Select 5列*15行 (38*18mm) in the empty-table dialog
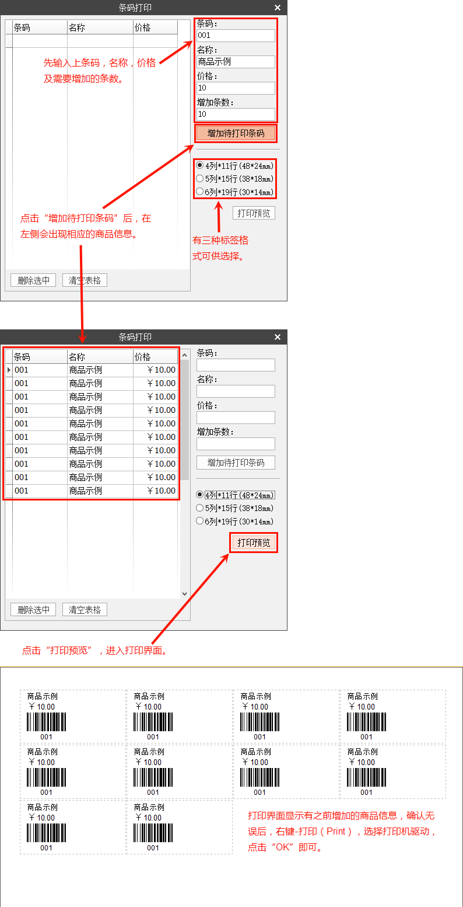463x907 pixels. point(234,179)
